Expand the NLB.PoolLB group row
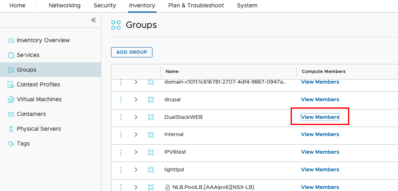The image size is (398, 191). 136,187
